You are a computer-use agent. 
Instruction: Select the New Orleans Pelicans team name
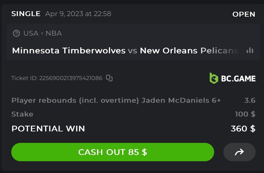(x=189, y=51)
